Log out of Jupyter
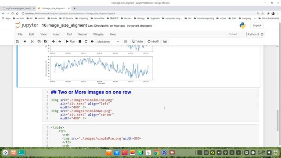281x158 pixels. click(257, 25)
